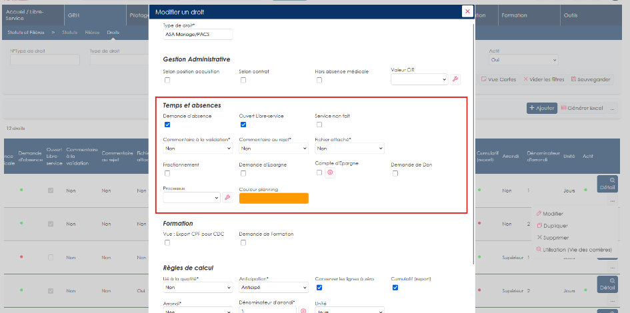Click the round icon next to Dénominateur d'arrondi
The width and height of the screenshot is (630, 313).
pyautogui.click(x=303, y=310)
